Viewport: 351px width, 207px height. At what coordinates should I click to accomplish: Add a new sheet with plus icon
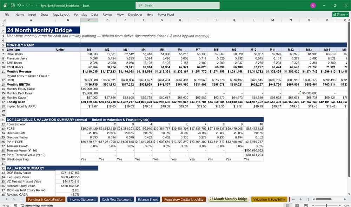pos(301,199)
